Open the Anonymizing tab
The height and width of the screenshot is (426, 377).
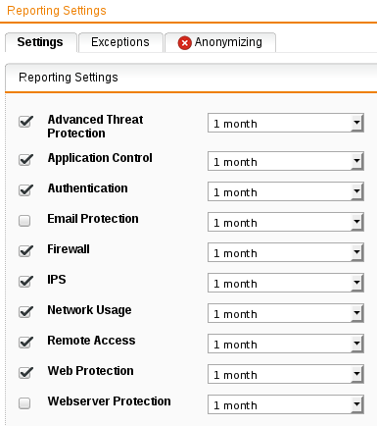(x=220, y=42)
